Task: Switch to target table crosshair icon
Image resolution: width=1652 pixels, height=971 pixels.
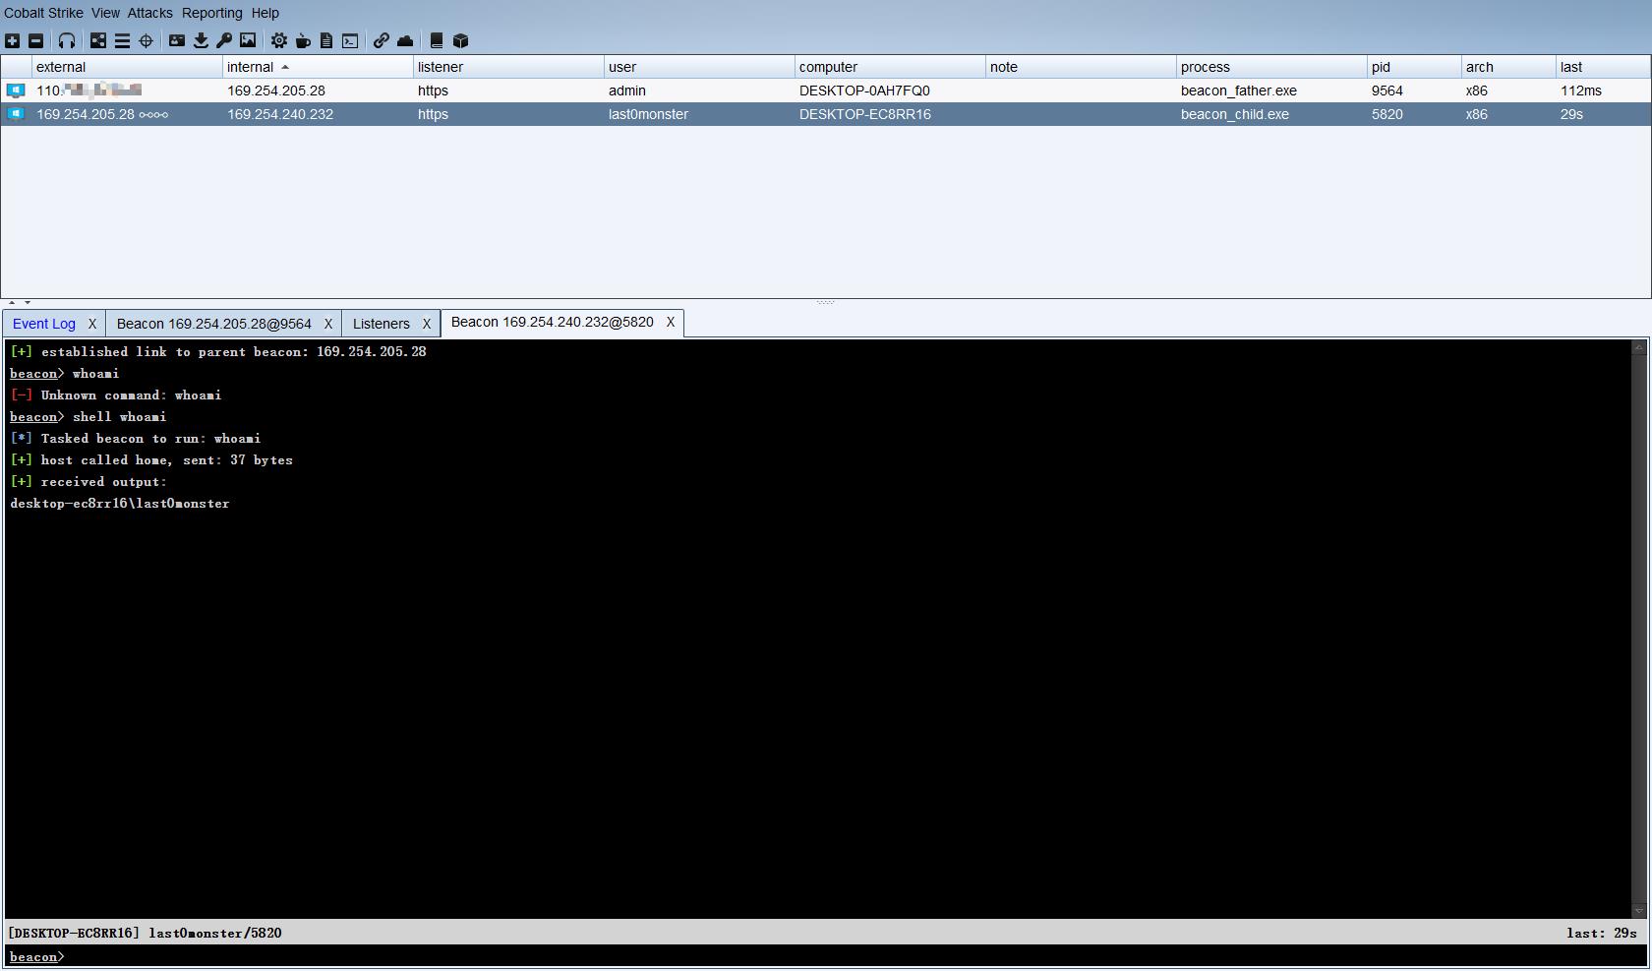Action: (x=146, y=40)
